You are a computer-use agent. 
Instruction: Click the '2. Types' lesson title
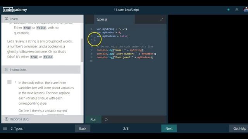tap(17, 129)
